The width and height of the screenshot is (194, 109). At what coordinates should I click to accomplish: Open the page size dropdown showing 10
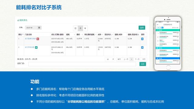pyautogui.click(x=110, y=59)
